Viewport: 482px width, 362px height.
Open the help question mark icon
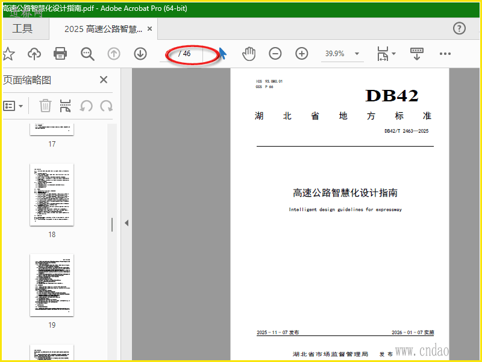(x=459, y=28)
